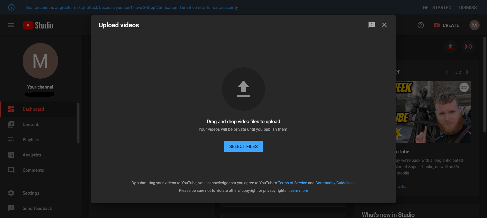
Task: Click the creator news video thumbnail
Action: pos(433,112)
